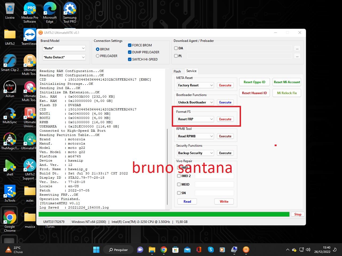The height and width of the screenshot is (256, 342).
Task: Check the IMEI 2 checkbox
Action: pyautogui.click(x=179, y=176)
